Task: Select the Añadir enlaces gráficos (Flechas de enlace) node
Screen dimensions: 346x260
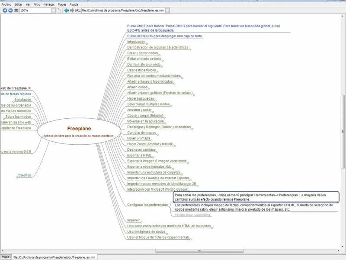Action: (160, 93)
